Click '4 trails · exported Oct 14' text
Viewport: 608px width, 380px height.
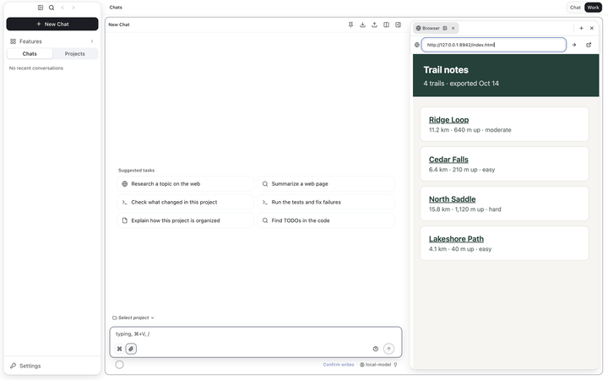[461, 84]
